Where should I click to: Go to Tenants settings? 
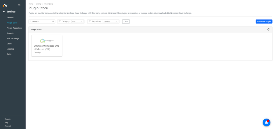[x=10, y=33]
